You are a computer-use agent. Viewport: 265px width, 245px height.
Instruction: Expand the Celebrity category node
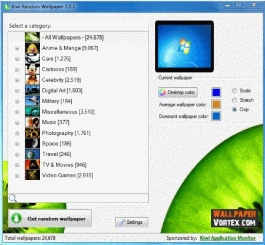click(x=18, y=80)
